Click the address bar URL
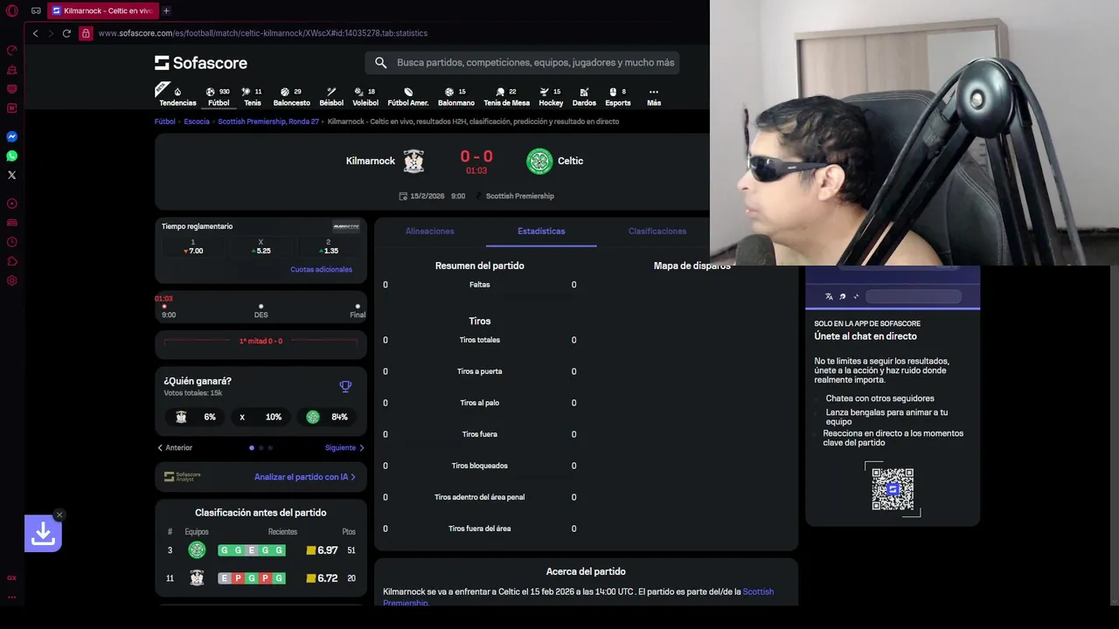The width and height of the screenshot is (1119, 629). pyautogui.click(x=262, y=33)
